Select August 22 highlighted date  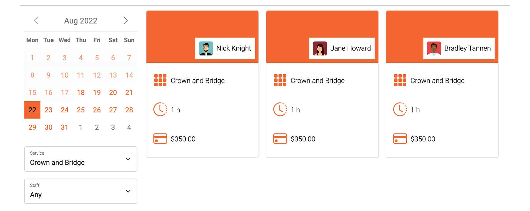coord(32,110)
